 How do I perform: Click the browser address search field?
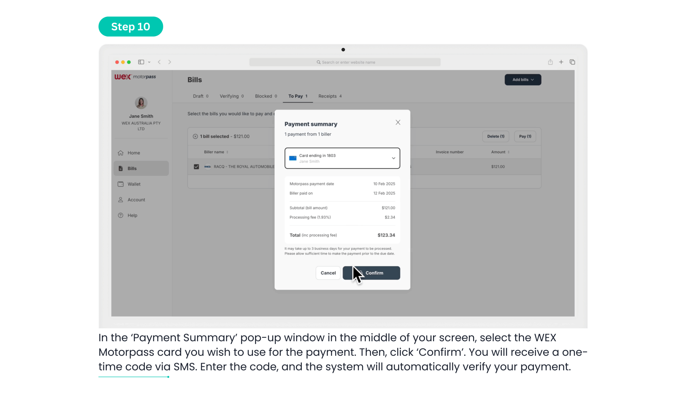[345, 62]
